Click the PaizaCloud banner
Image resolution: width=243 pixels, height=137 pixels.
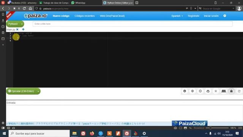(x=189, y=123)
